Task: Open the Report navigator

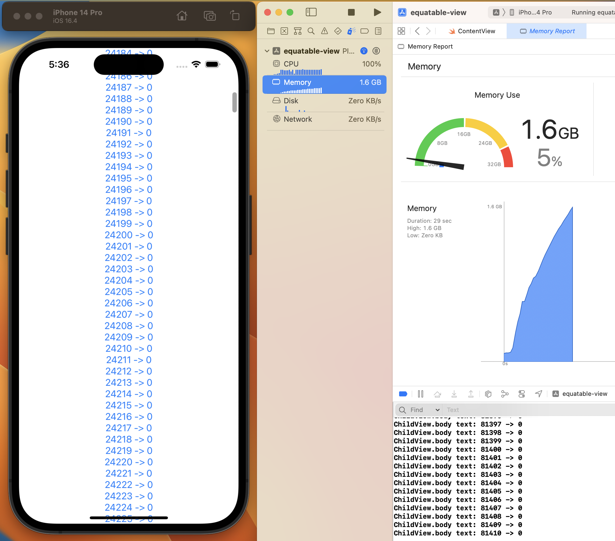Action: [378, 31]
